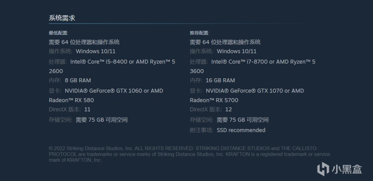Click Windows 10/11 under 最低配置

[96, 51]
